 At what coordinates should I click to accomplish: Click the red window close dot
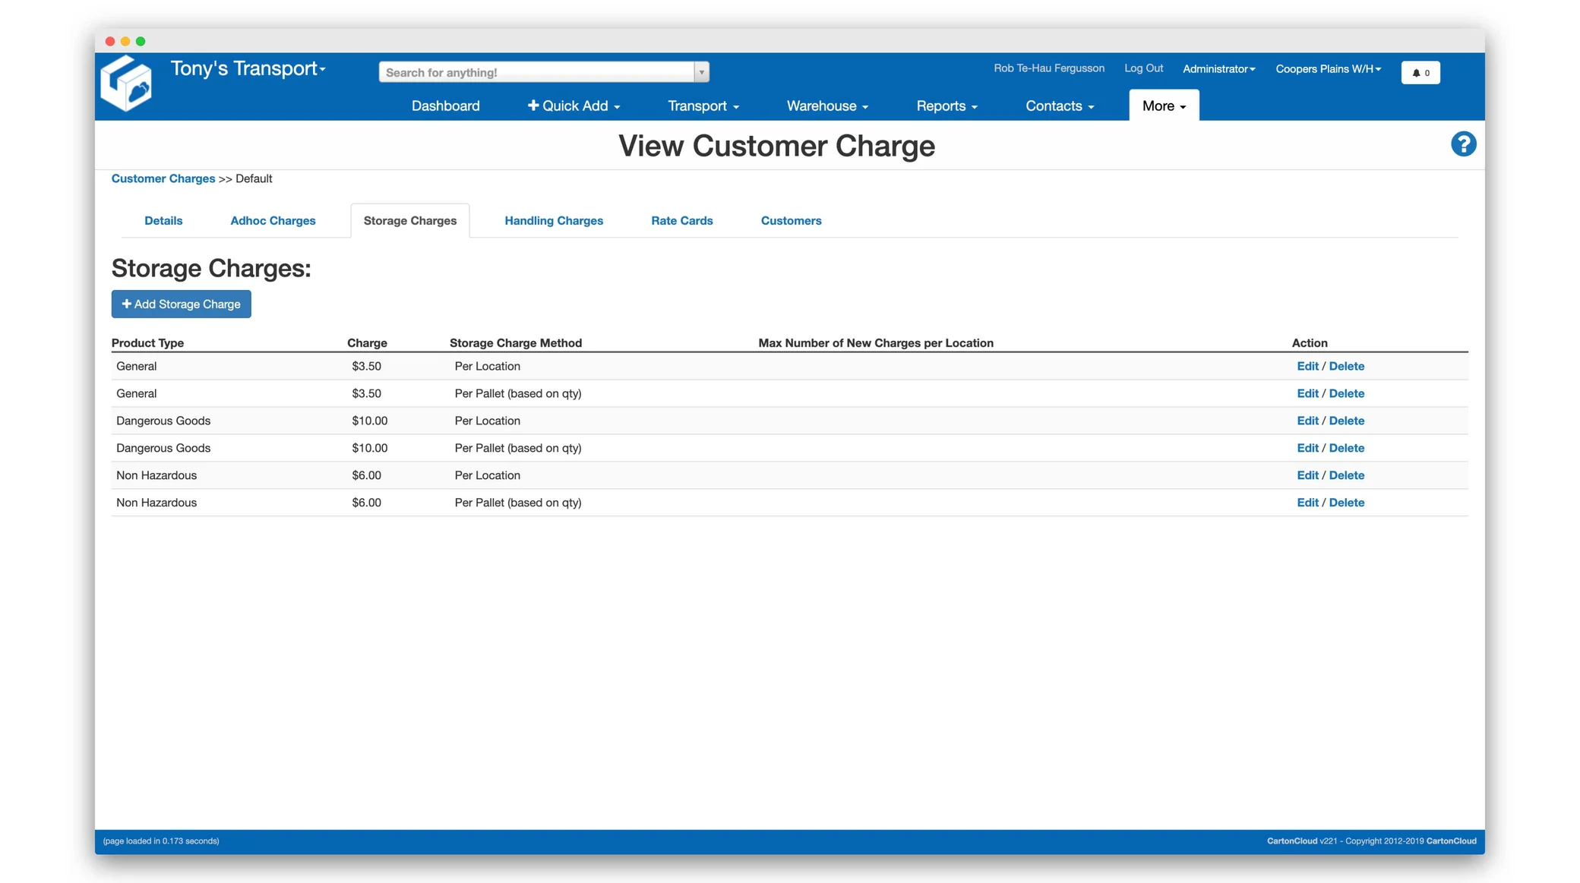(110, 41)
